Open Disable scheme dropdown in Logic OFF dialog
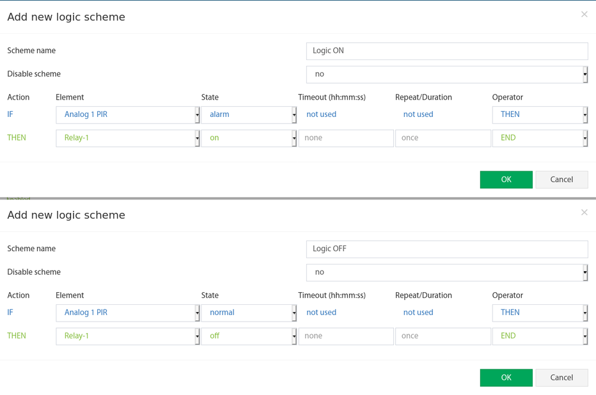The height and width of the screenshot is (395, 596). point(447,273)
